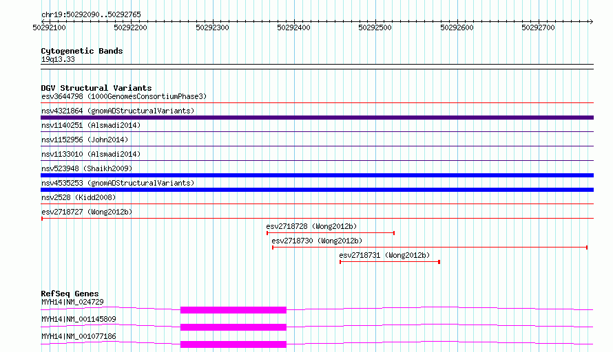Click the red esv2718730 variant span line
Viewport: 613px width, 352px height.
(430, 247)
